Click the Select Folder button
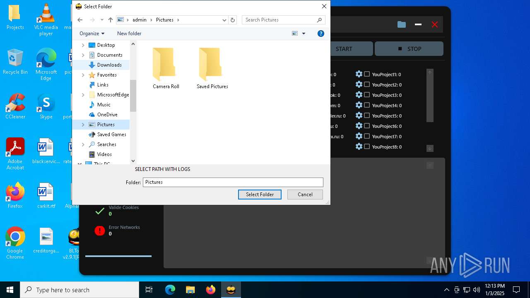Viewport: 530px width, 298px height. point(260,195)
